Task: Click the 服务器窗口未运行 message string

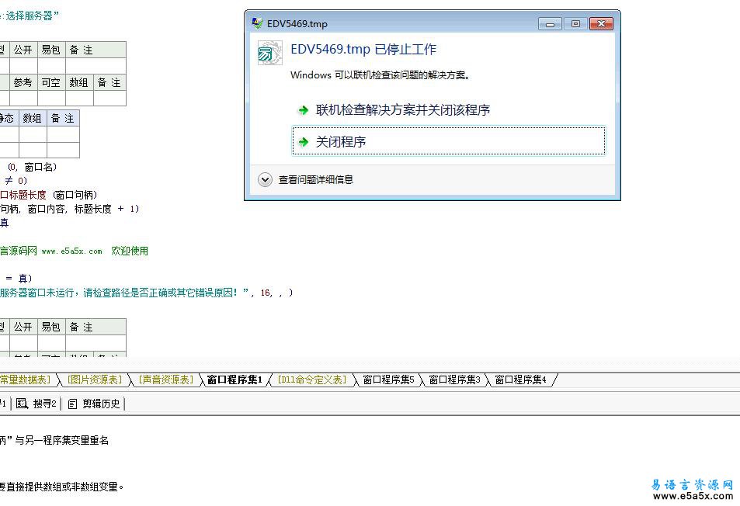Action: coord(123,293)
